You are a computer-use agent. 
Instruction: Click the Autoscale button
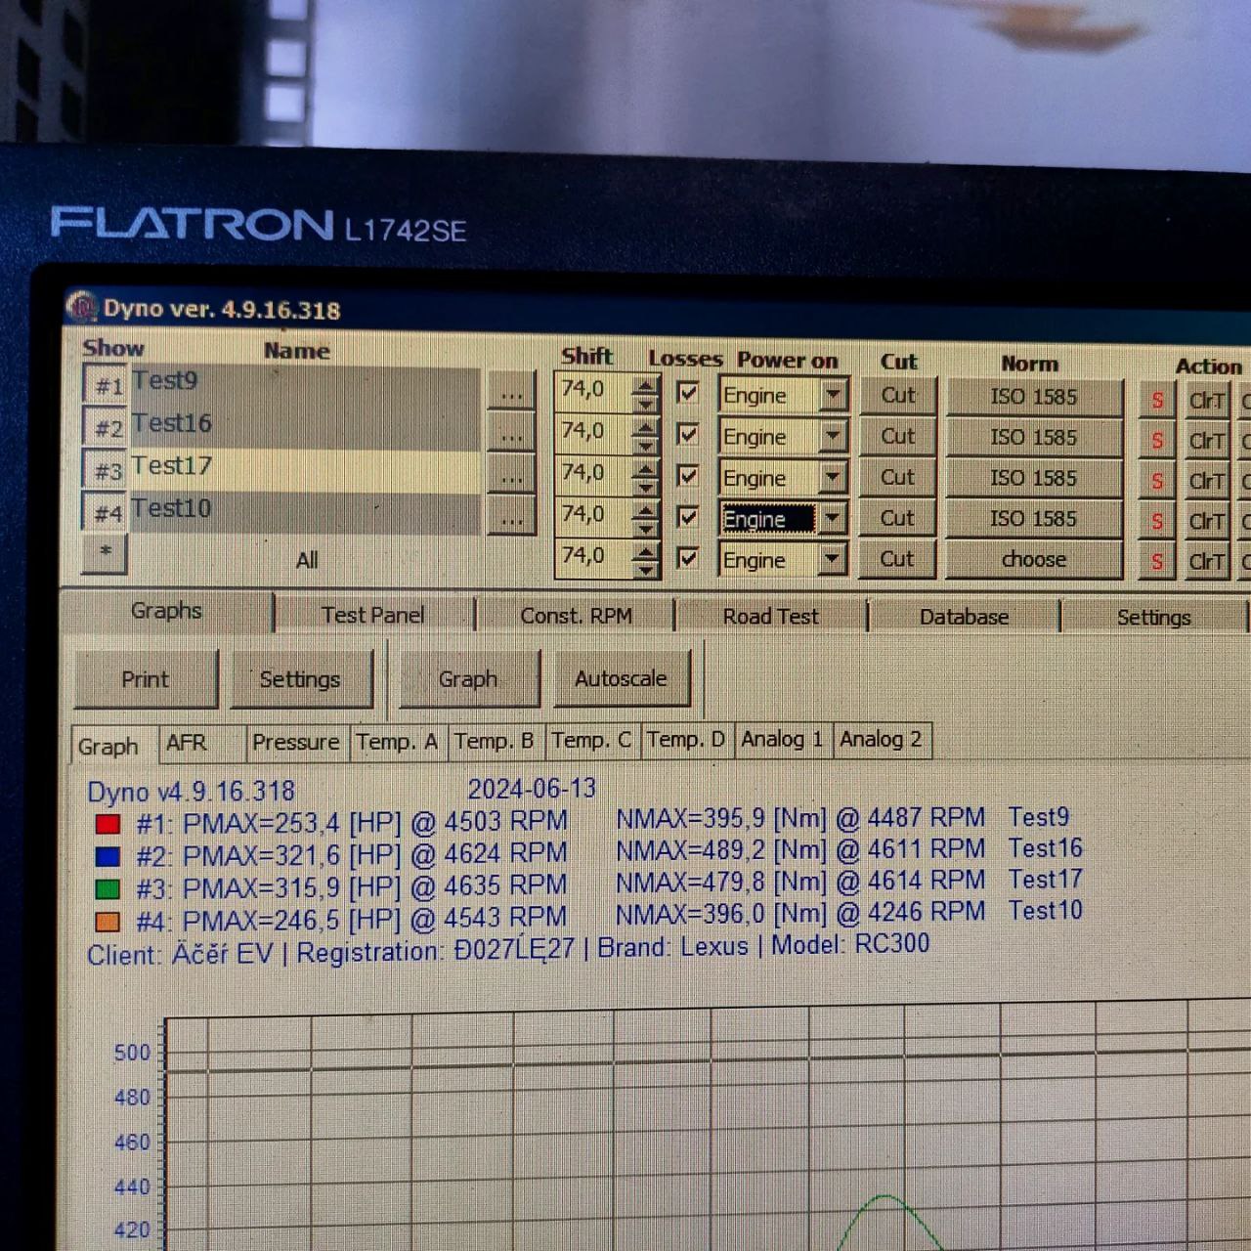[622, 678]
